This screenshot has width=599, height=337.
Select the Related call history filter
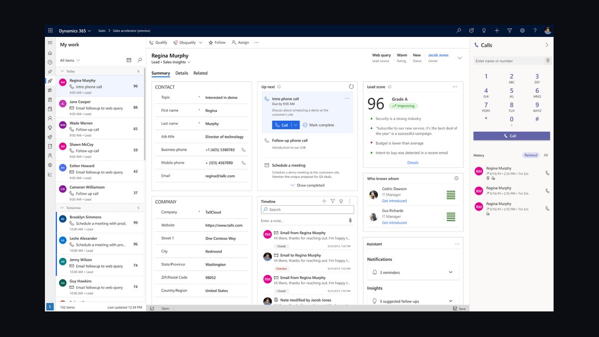531,155
